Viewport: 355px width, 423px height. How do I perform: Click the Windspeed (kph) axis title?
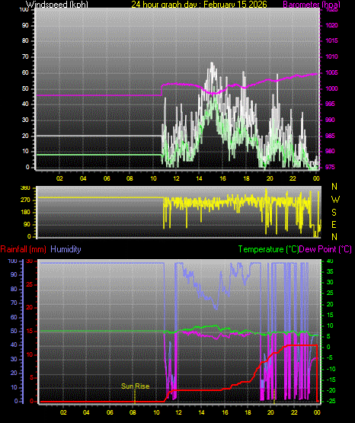[57, 5]
